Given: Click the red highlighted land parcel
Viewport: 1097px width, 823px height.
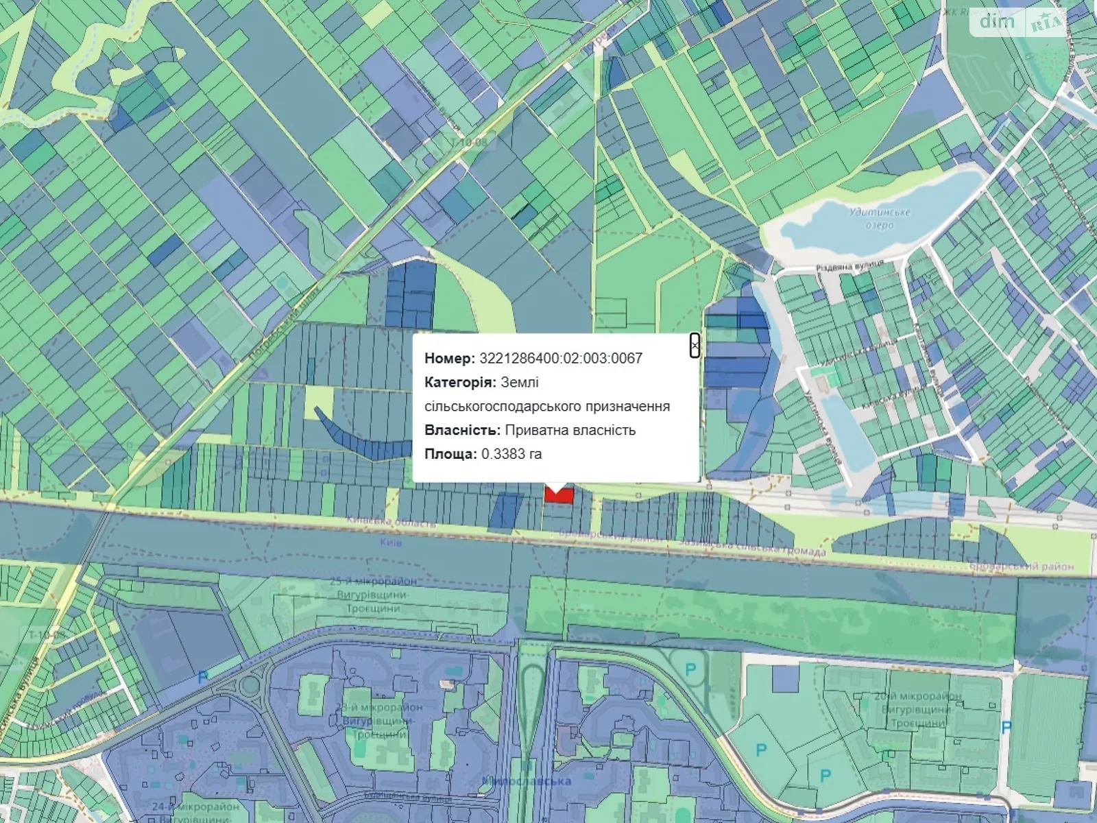Looking at the screenshot, I should pyautogui.click(x=558, y=497).
